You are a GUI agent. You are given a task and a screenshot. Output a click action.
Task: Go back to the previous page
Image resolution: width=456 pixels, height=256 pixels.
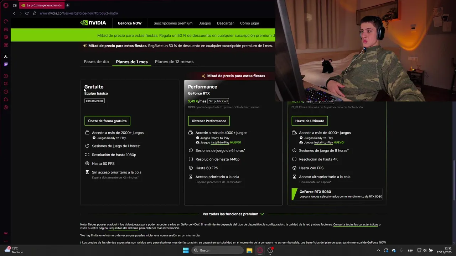point(14,13)
